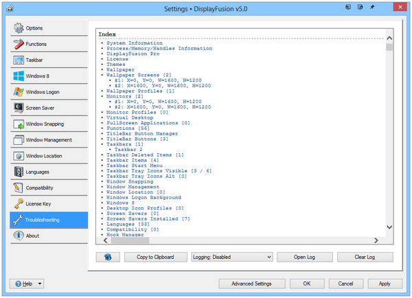Click the vertical scrollbar thumb

pyautogui.click(x=389, y=47)
